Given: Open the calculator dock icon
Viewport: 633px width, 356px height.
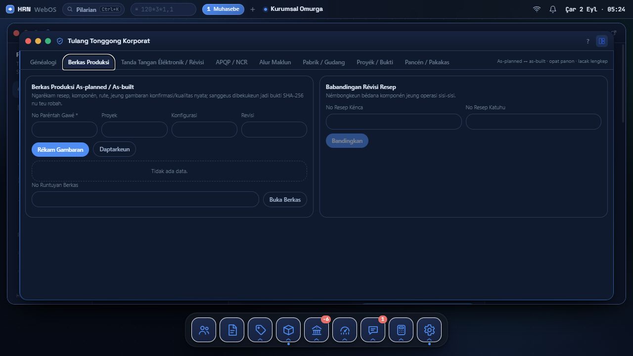Looking at the screenshot, I should 401,330.
